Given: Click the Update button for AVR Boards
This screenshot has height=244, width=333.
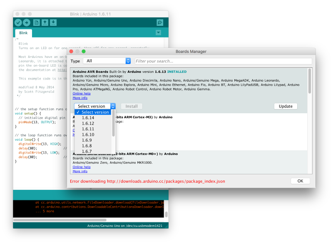Looking at the screenshot, I should tap(286, 106).
